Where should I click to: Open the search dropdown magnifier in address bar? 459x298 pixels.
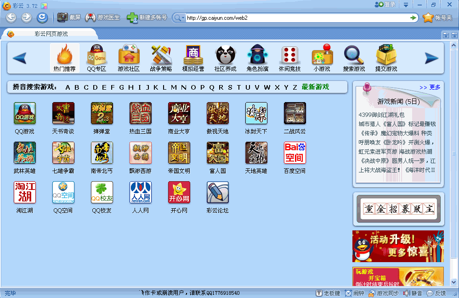pos(179,18)
